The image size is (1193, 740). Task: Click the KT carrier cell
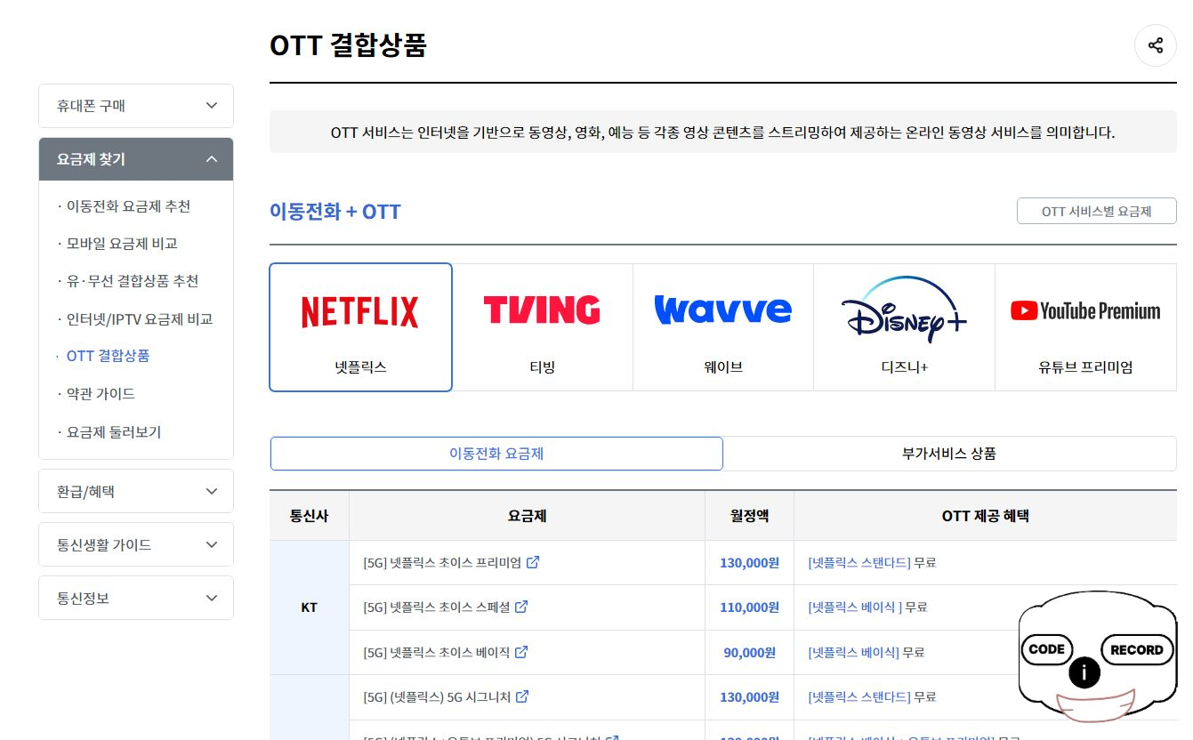[x=310, y=607]
